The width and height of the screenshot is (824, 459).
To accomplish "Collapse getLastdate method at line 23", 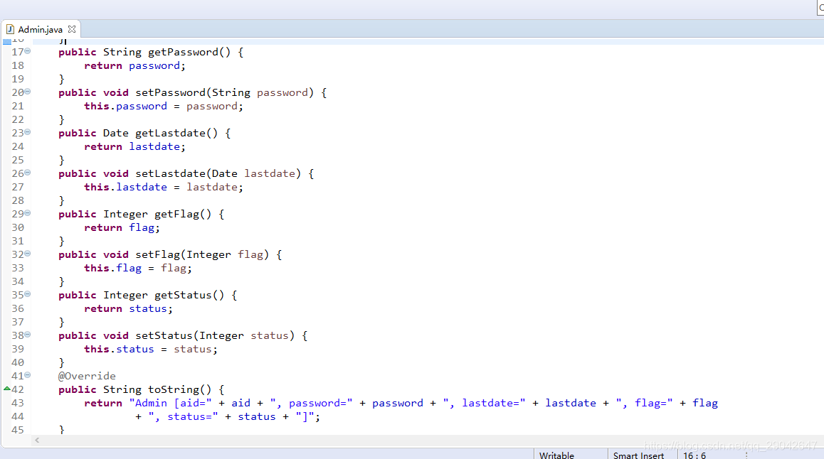I will click(27, 131).
